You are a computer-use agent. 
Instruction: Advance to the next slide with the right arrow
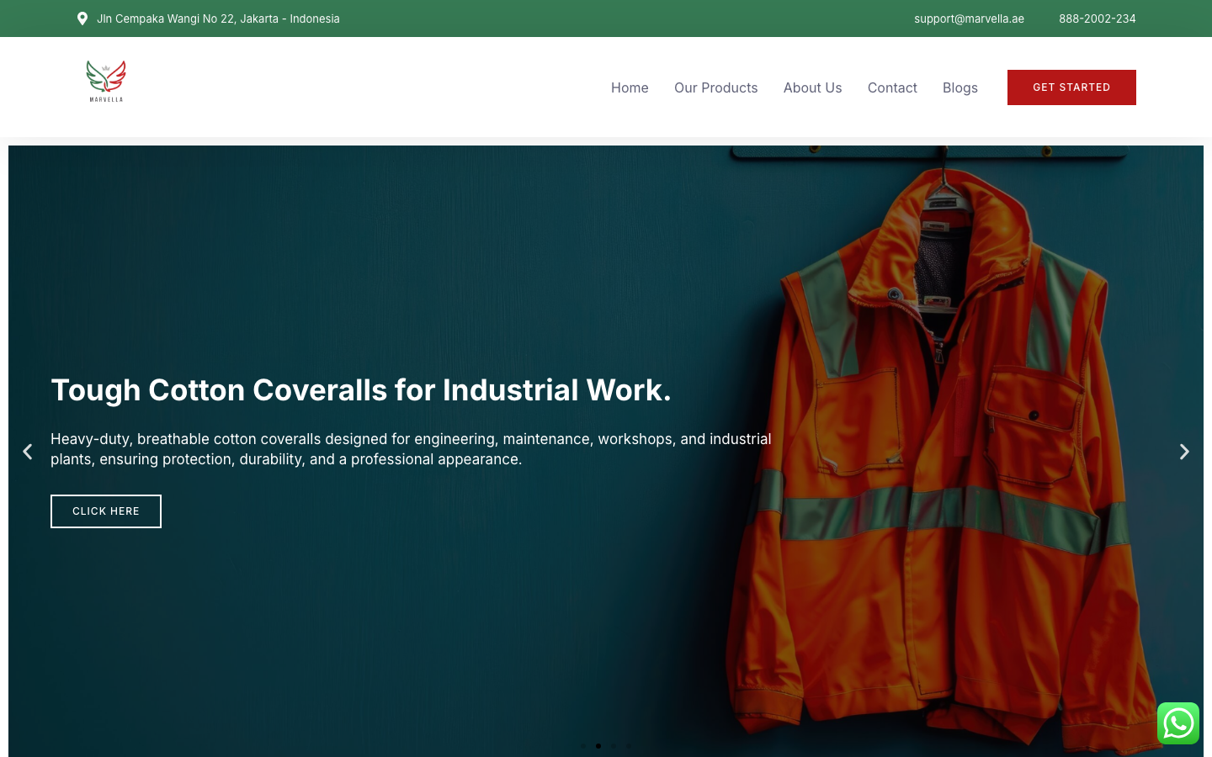(1184, 452)
